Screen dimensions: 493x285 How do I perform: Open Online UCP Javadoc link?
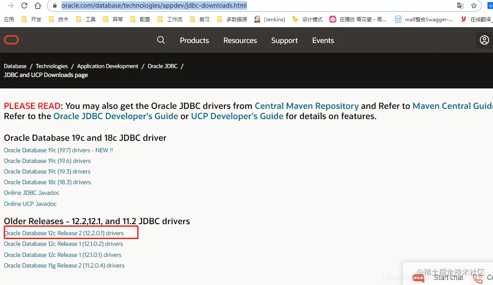pos(30,204)
